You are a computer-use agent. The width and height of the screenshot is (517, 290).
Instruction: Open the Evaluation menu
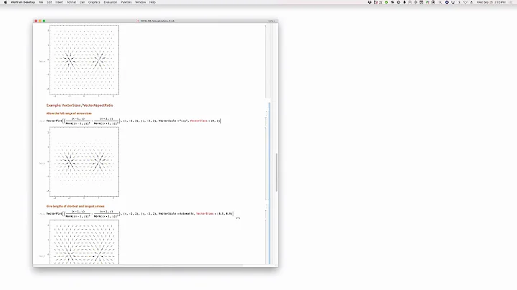pyautogui.click(x=111, y=2)
